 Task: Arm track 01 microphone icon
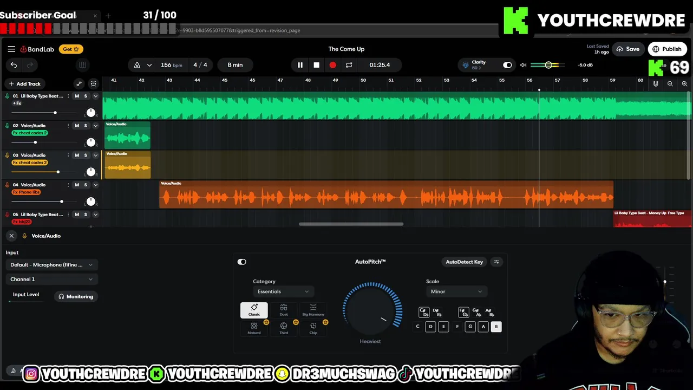click(7, 96)
